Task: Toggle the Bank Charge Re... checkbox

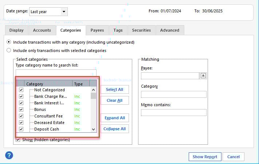Action: tap(21, 96)
